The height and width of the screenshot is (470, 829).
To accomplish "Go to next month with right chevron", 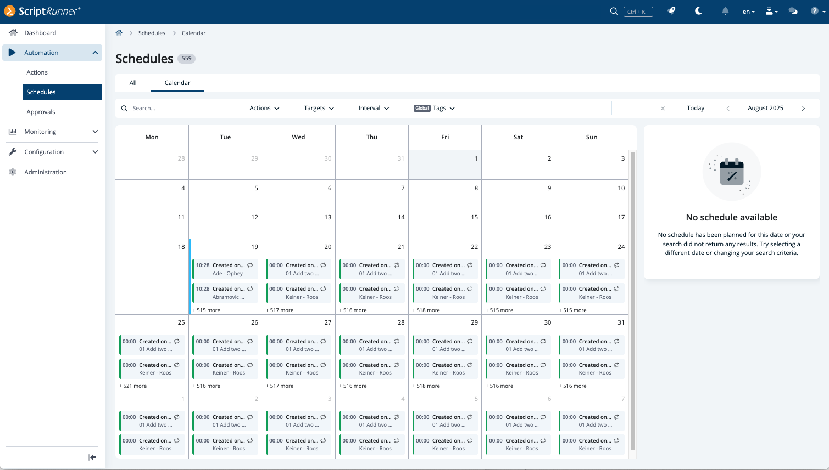I will [803, 109].
